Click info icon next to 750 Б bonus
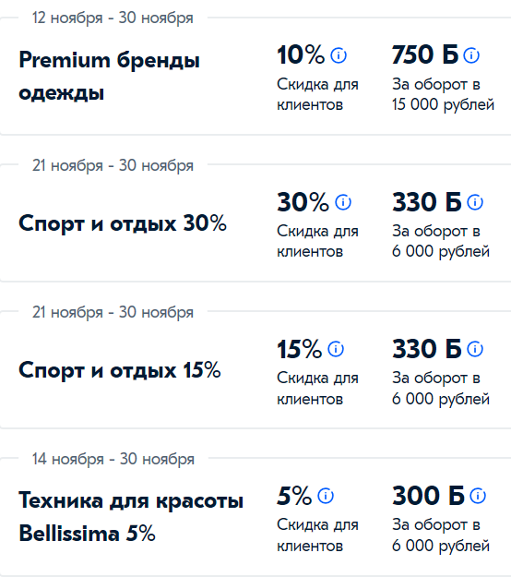Image resolution: width=511 pixels, height=577 pixels. pos(471,55)
